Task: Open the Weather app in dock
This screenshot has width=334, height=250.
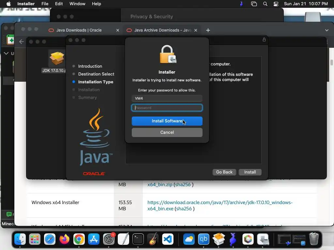Action: click(x=189, y=239)
